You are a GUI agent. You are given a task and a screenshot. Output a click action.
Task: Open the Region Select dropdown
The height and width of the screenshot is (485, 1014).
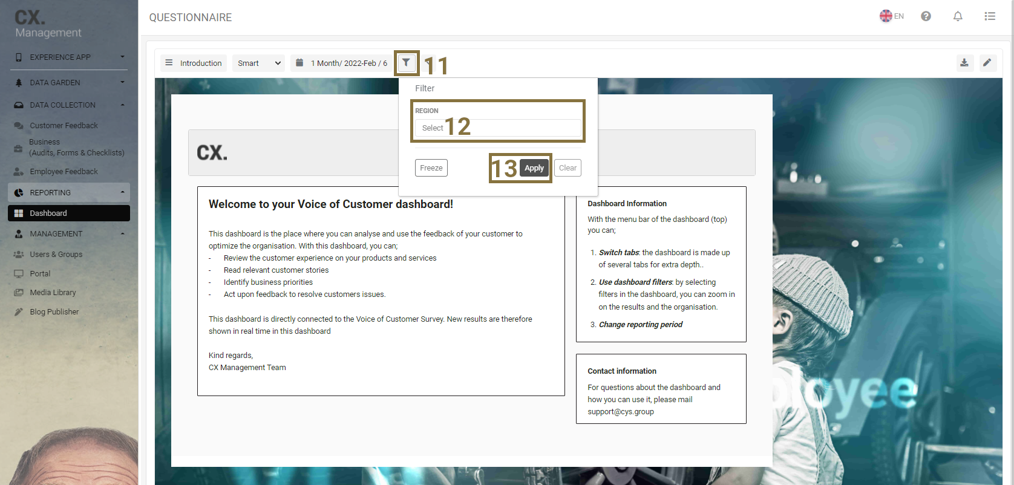(498, 128)
